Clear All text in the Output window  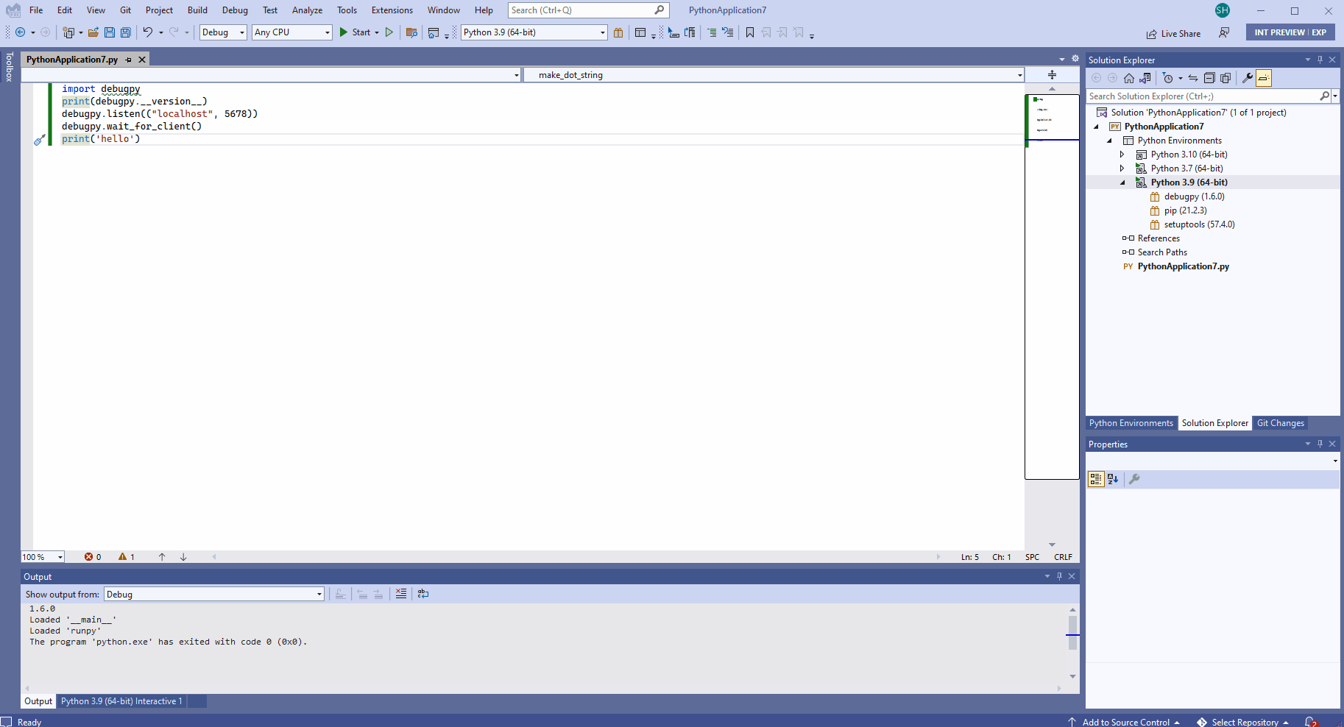(401, 594)
